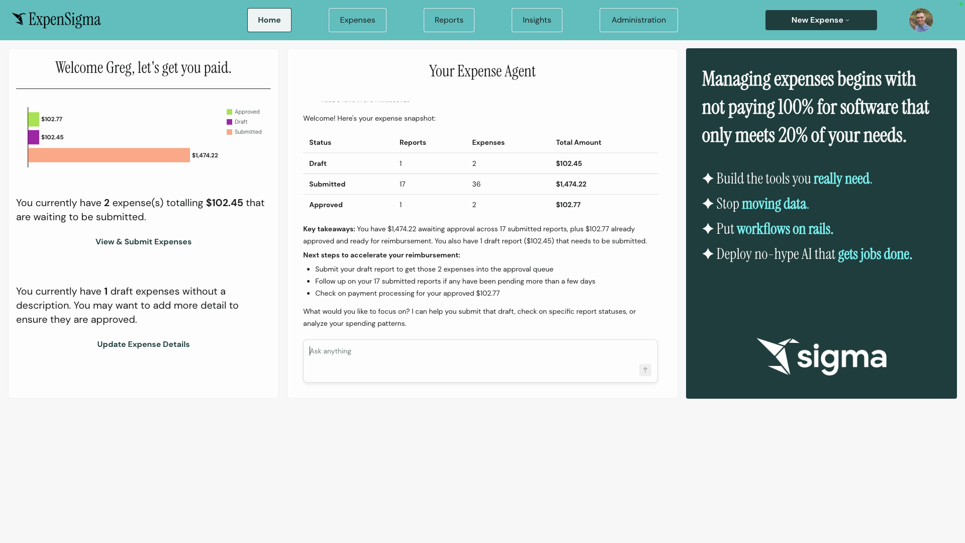The width and height of the screenshot is (965, 543).
Task: Select the Submitted row in table
Action: coord(327,184)
